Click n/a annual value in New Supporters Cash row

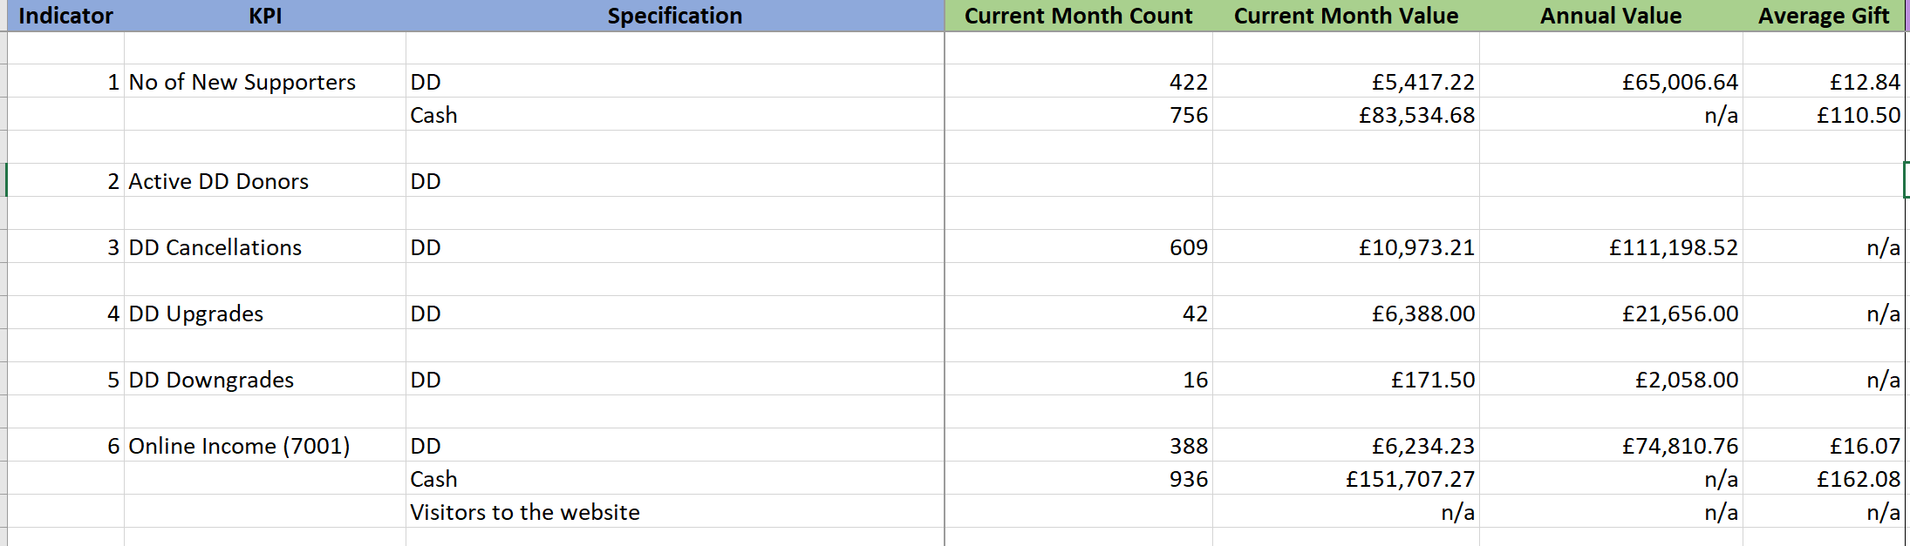(x=1611, y=114)
